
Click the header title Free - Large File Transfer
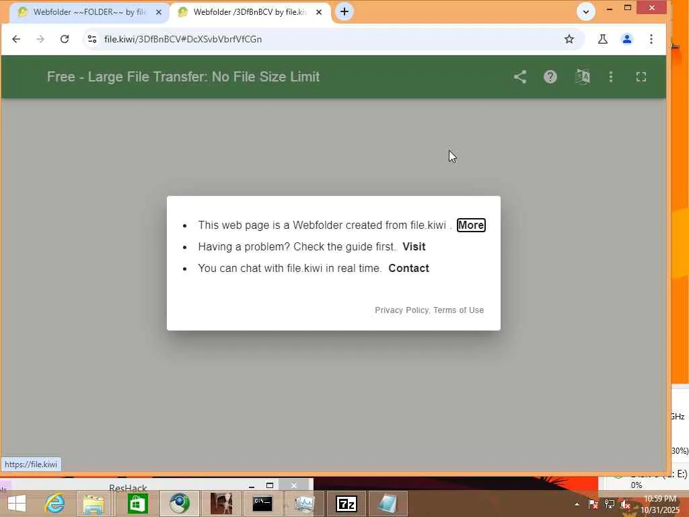tap(183, 77)
